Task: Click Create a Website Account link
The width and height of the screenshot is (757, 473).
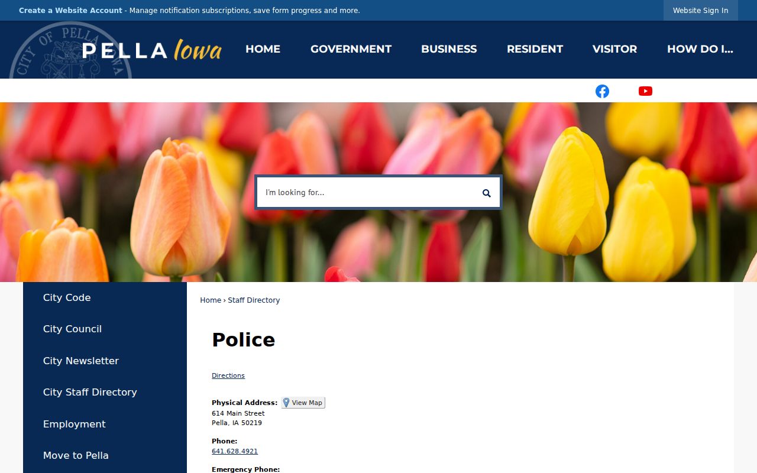Action: [70, 11]
